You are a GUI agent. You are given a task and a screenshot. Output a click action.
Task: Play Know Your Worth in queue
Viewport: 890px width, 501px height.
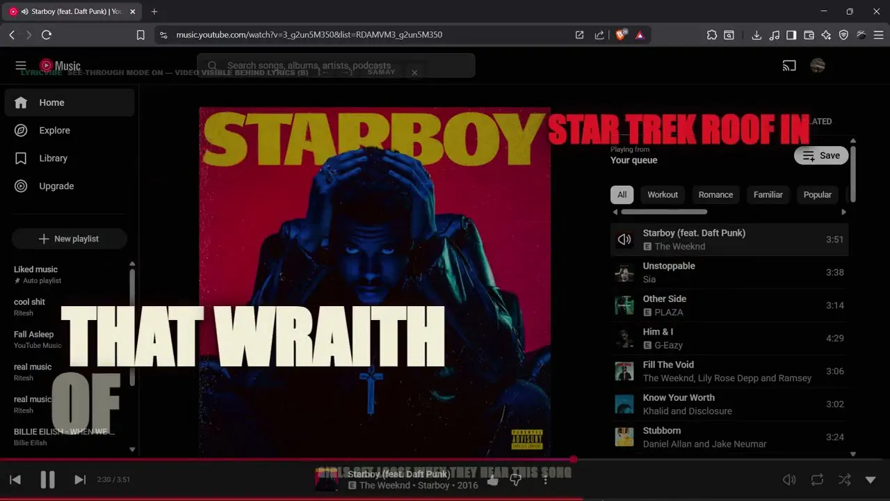pos(729,404)
